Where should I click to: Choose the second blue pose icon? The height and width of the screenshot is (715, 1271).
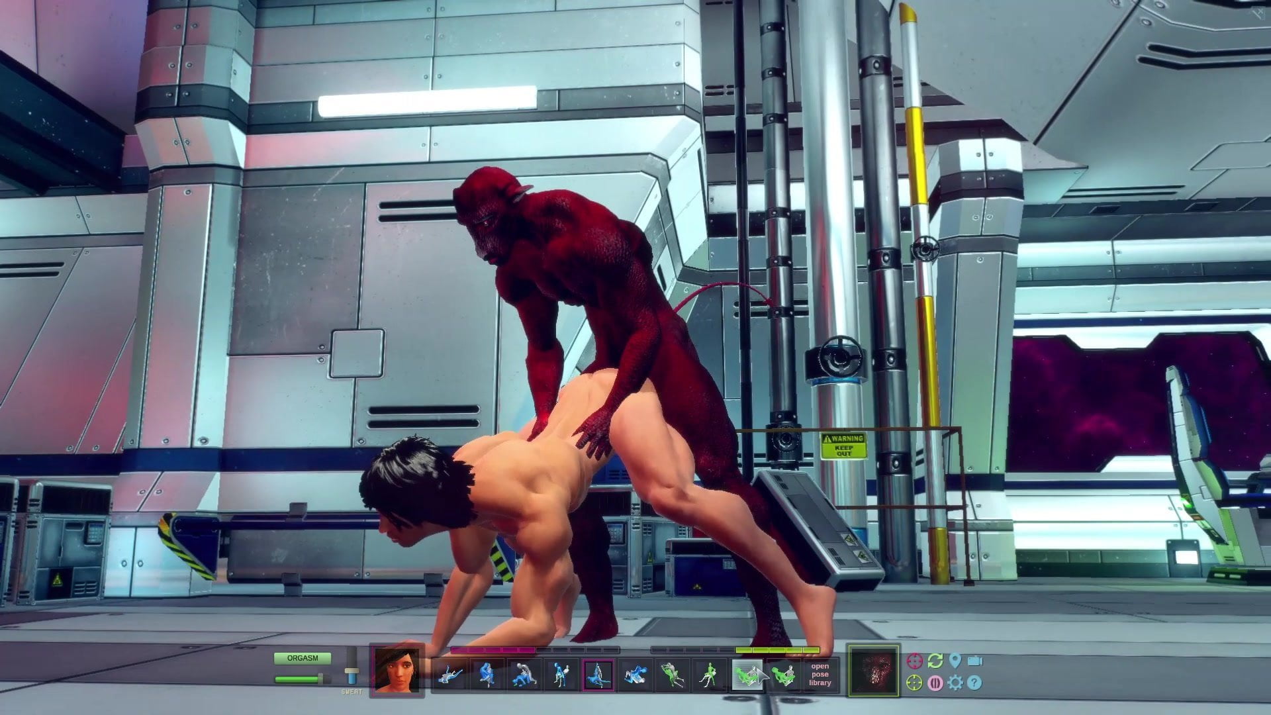coord(487,675)
